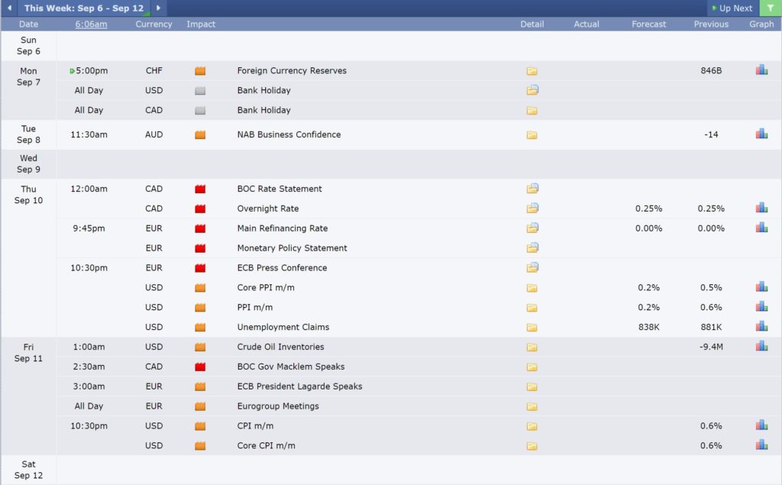Select the Foreign Currency Reserves event
Viewport: 782px width, 485px height.
point(292,71)
